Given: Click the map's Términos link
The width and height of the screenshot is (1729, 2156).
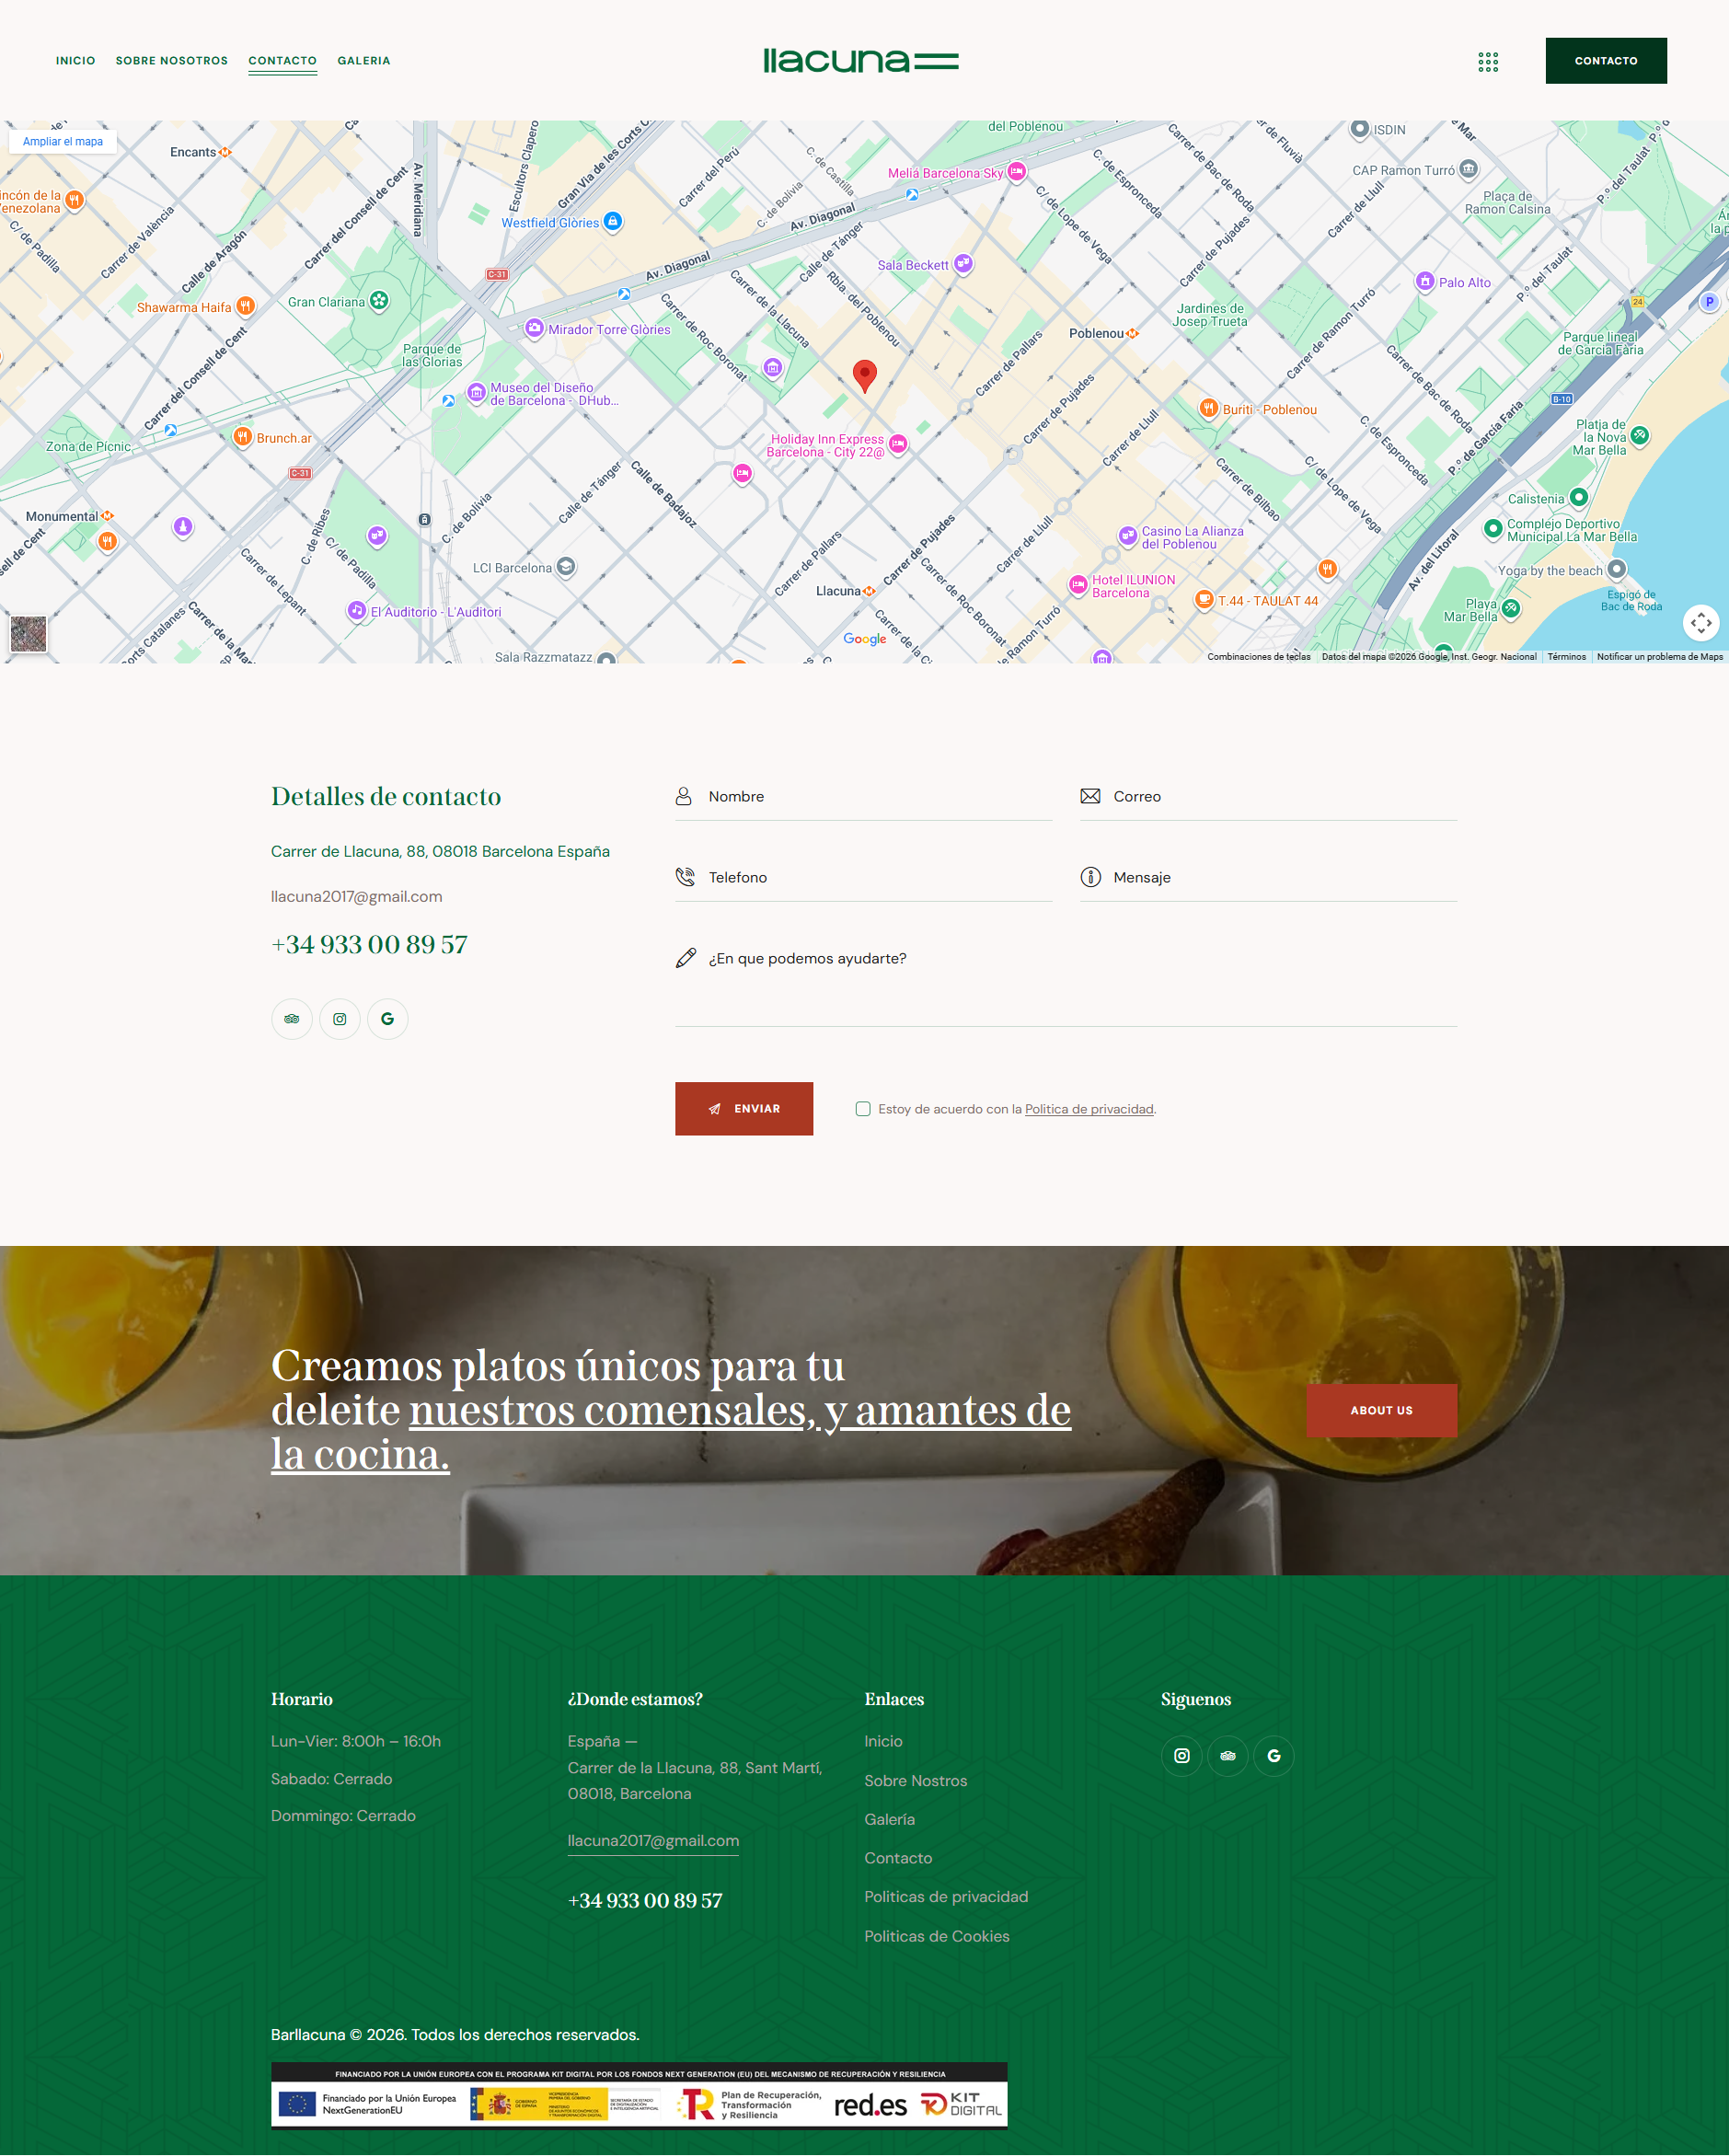Looking at the screenshot, I should click(1567, 657).
